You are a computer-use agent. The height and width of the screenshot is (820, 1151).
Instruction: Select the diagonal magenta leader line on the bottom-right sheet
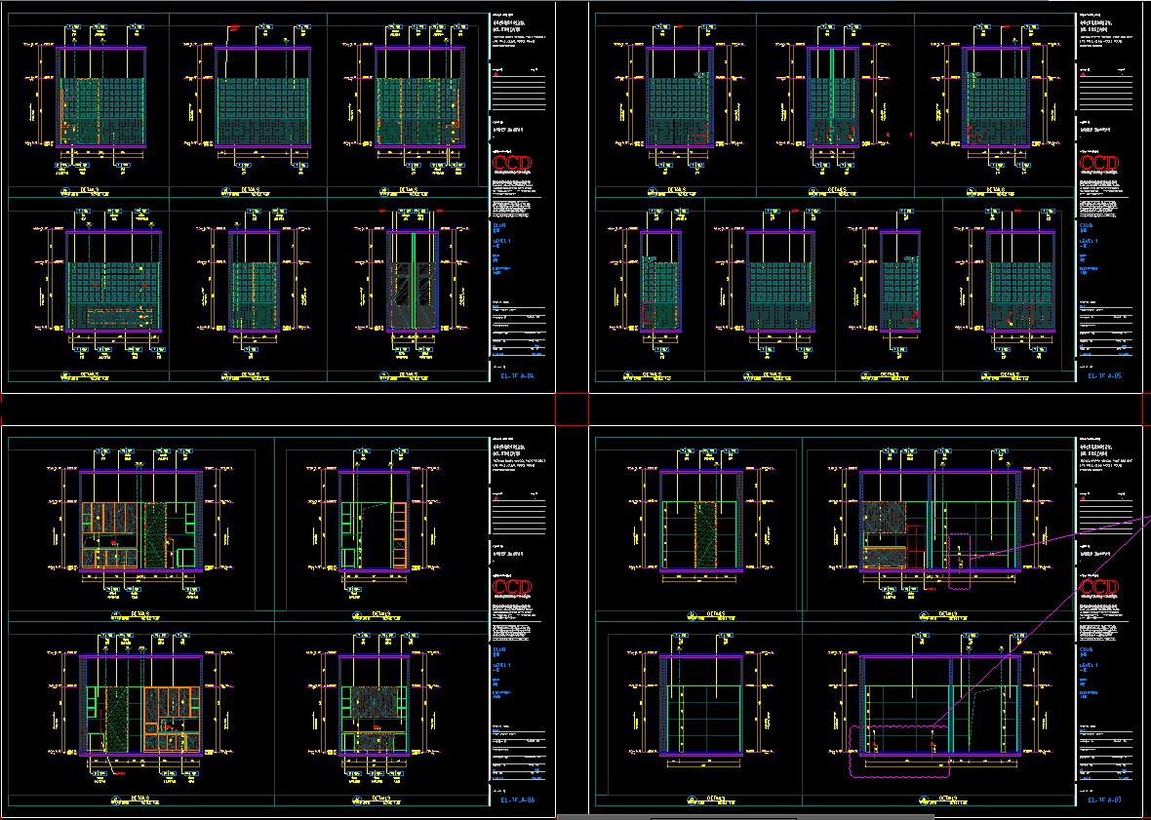coord(1041,623)
